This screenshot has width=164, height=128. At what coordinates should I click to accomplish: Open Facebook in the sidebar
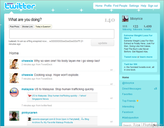pos(128,112)
